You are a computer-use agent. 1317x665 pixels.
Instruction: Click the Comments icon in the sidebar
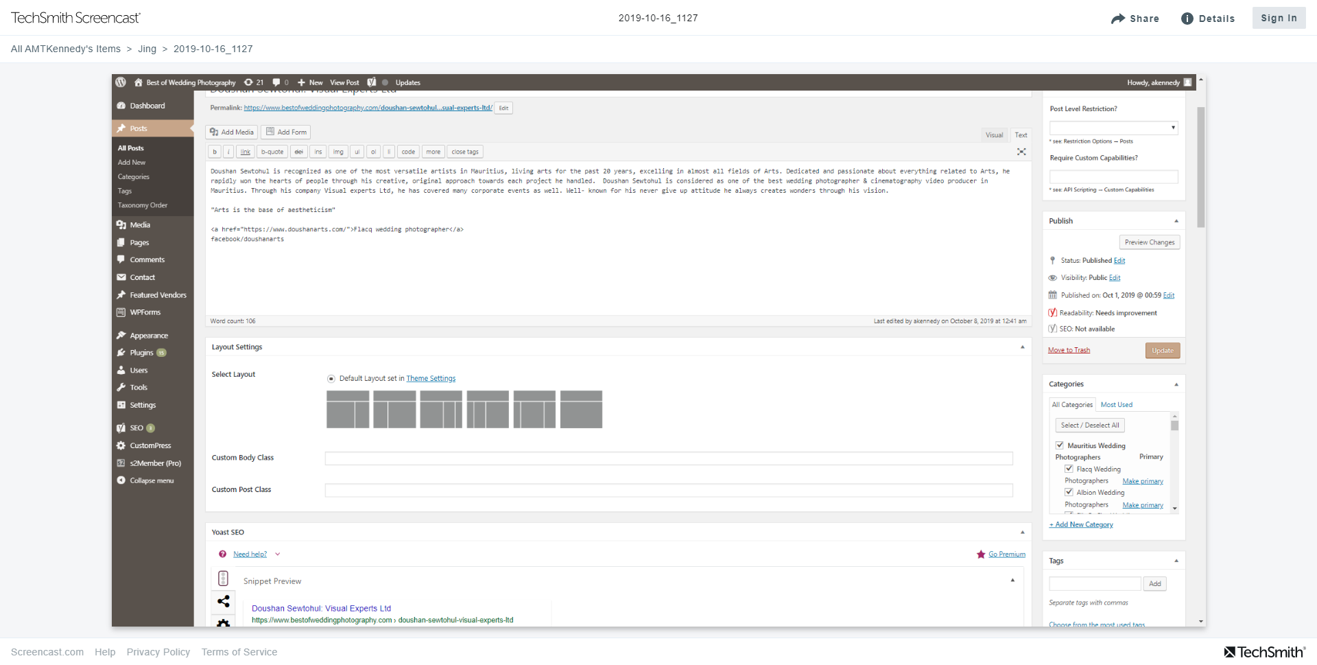(121, 259)
